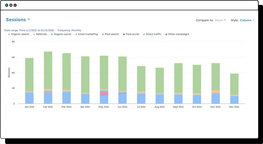The image size is (263, 144).
Task: Select the Jul 2021 organic search bar
Action: [x=141, y=79]
